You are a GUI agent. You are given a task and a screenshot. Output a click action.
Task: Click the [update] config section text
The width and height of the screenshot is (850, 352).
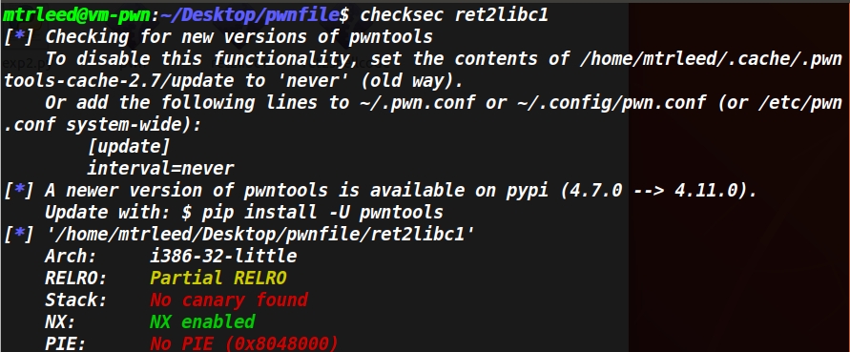pyautogui.click(x=129, y=147)
